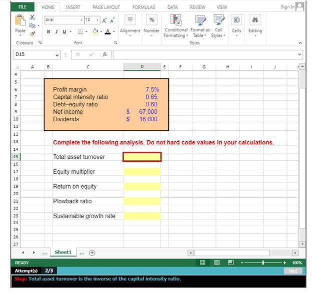The height and width of the screenshot is (296, 312).
Task: Click the formula bar Enter checkmark
Action: click(x=91, y=54)
